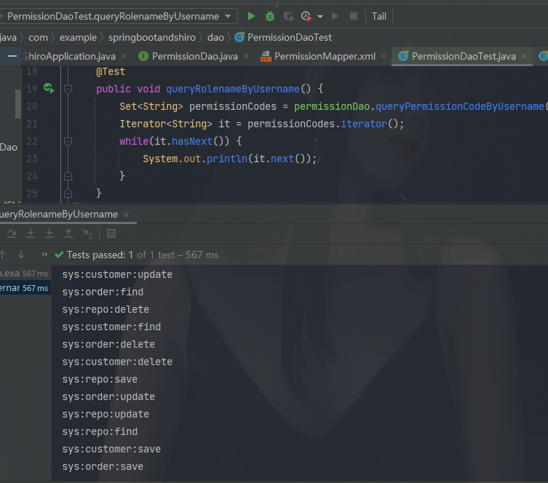Start debugging with the green bug icon
Viewport: 548px width, 483px height.
(270, 16)
